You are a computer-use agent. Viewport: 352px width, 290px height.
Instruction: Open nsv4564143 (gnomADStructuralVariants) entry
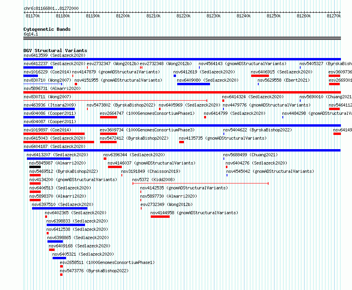click(242, 64)
